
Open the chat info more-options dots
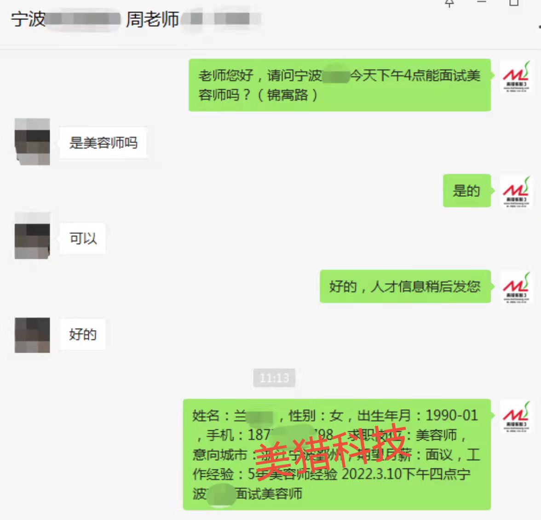coord(539,27)
